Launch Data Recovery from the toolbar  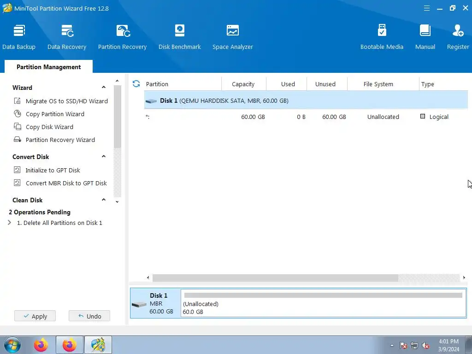pyautogui.click(x=67, y=37)
